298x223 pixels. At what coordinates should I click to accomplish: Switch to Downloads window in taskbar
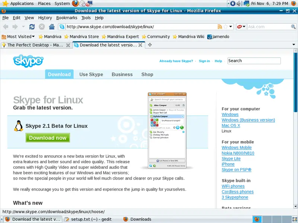click(x=137, y=219)
